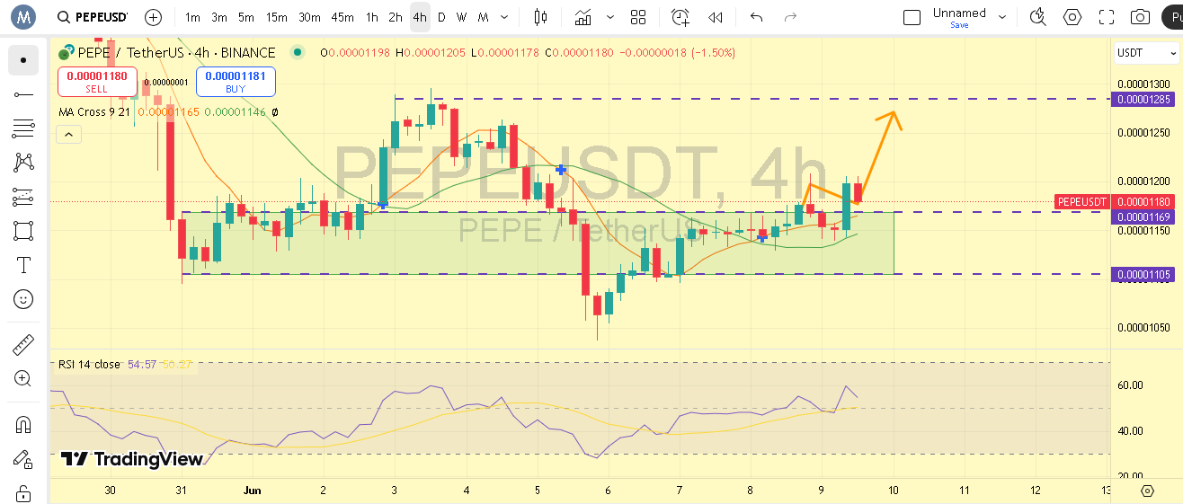Expand the Unnamed layout dropdown arrow
Viewport: 1183px width, 504px height.
click(1002, 17)
